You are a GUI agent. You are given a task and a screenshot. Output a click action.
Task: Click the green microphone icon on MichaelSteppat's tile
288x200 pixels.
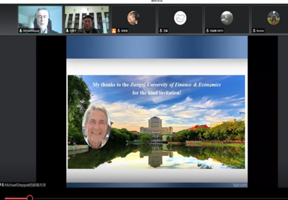(21, 31)
